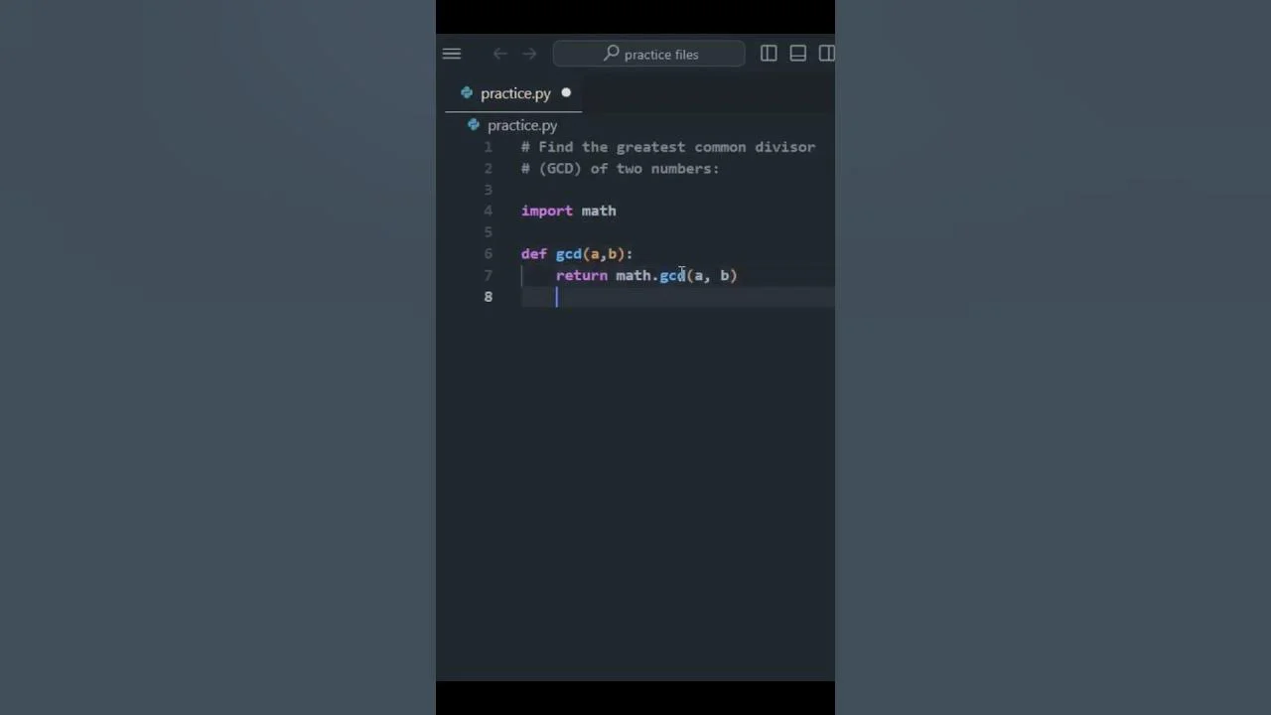Screen dimensions: 1271x715
Task: Click line number 8 in the gutter
Action: (489, 296)
